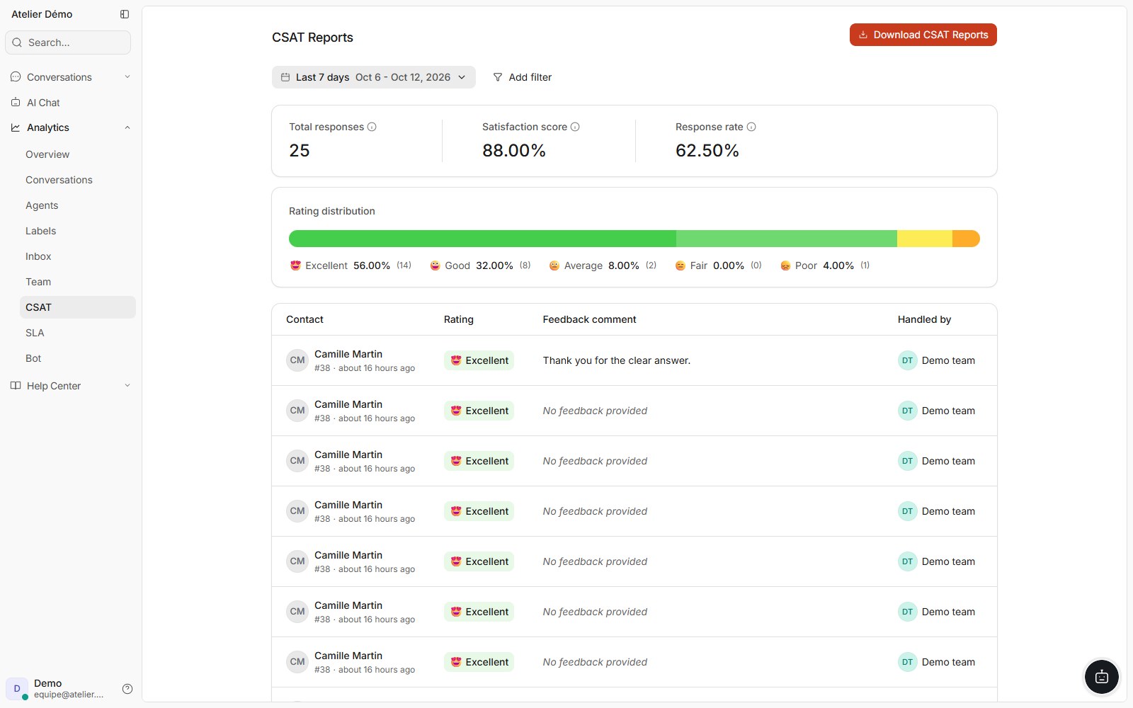Click the Contact column header
The height and width of the screenshot is (708, 1133).
coord(304,319)
